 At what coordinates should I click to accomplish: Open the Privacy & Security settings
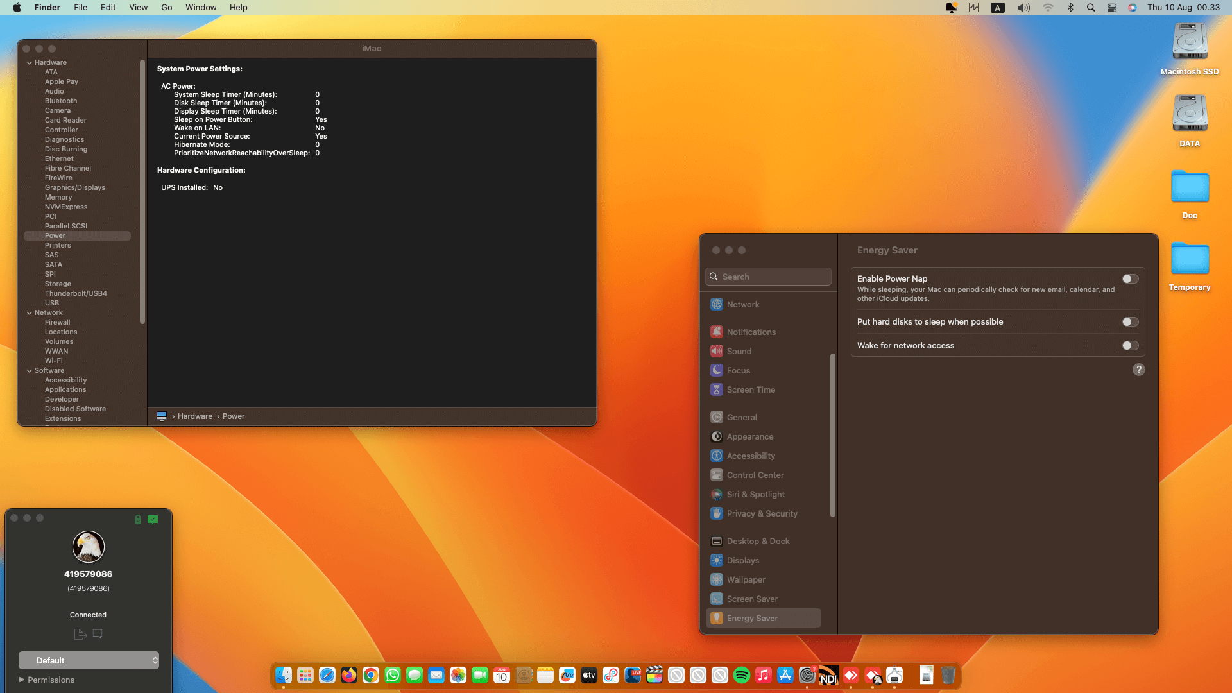click(x=762, y=513)
